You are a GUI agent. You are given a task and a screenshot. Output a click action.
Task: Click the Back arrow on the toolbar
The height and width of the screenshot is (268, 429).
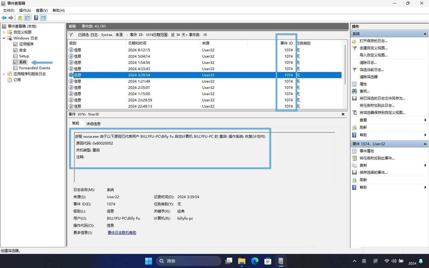coord(3,18)
